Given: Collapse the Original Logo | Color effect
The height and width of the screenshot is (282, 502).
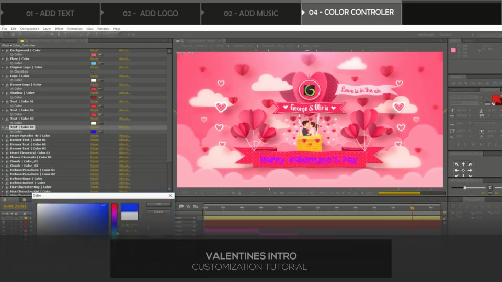Looking at the screenshot, I should [x=3, y=67].
